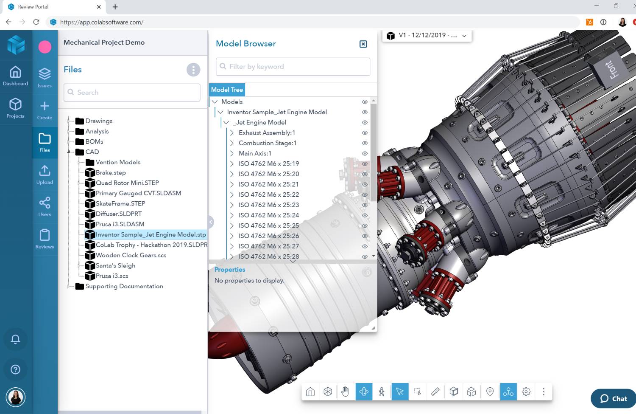The image size is (636, 414).
Task: Toggle visibility of ISO 4762 M6 x 25:26
Action: 365,236
